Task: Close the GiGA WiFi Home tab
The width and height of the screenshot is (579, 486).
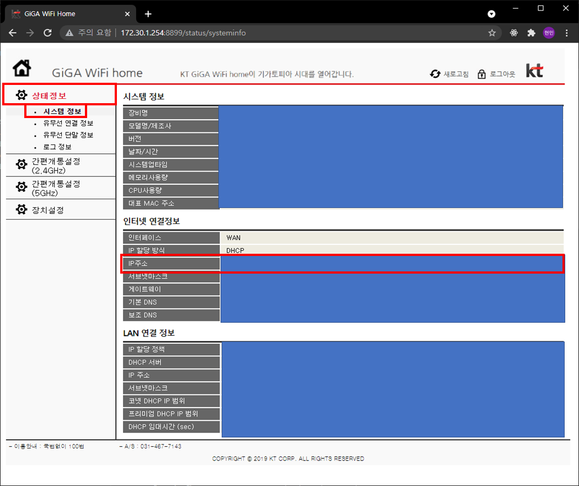Action: pos(127,14)
